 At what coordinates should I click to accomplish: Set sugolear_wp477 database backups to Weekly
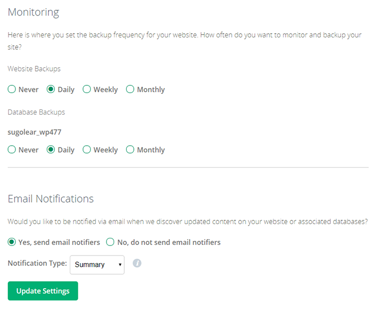87,150
